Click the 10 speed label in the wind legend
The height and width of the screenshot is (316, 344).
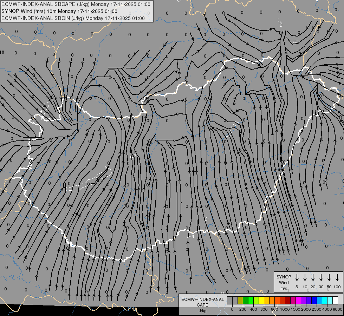click(x=305, y=287)
